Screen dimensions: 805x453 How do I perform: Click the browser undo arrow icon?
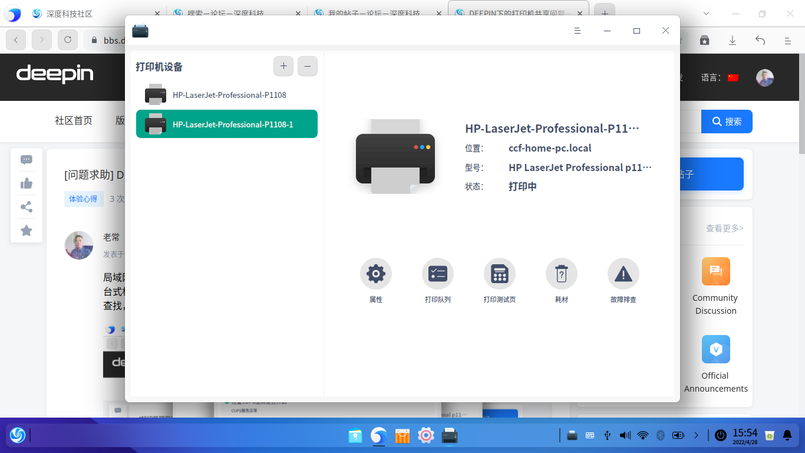pyautogui.click(x=760, y=40)
